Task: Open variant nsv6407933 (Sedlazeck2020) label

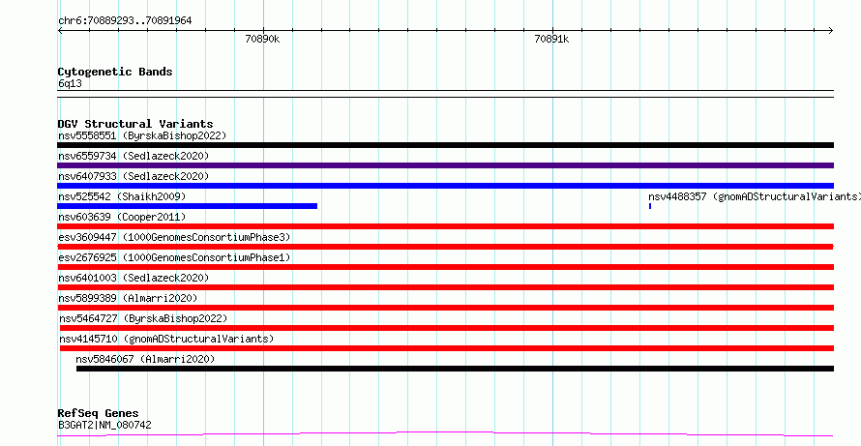Action: pyautogui.click(x=134, y=176)
